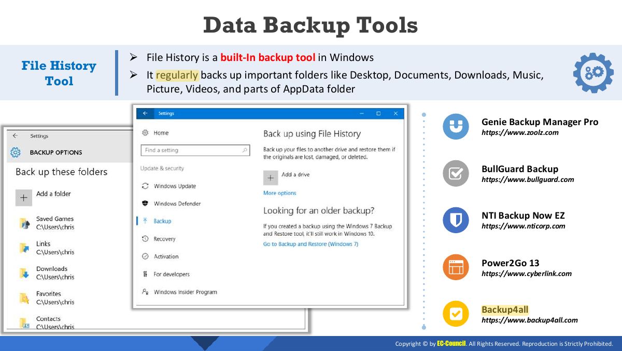Click the NTI Backup Now EZ shield icon
This screenshot has height=351, width=622.
(456, 220)
